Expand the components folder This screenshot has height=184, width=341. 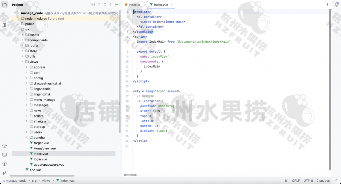23,40
